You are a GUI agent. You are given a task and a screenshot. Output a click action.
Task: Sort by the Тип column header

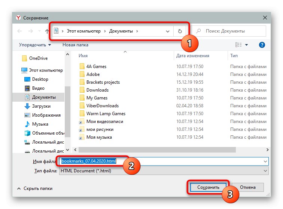pyautogui.click(x=234, y=56)
